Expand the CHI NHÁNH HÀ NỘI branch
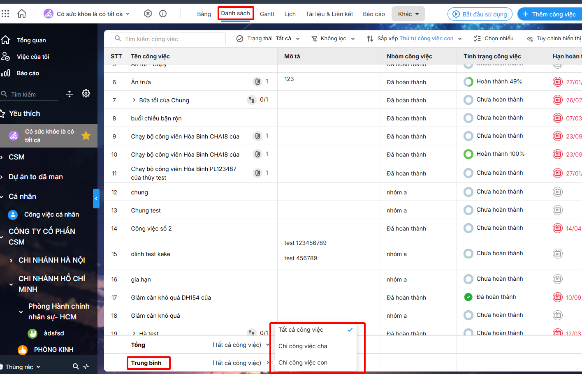 point(12,260)
